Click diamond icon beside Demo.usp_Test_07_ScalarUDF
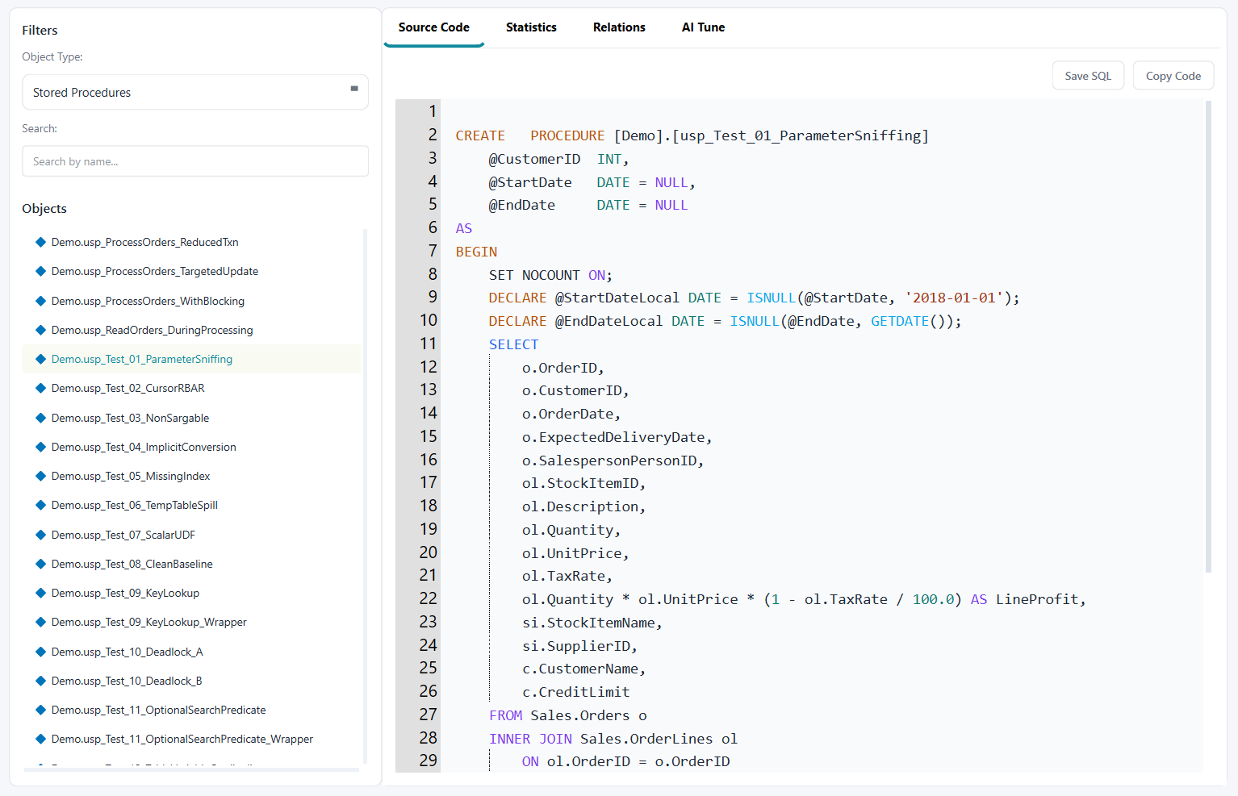Image resolution: width=1238 pixels, height=796 pixels. coord(40,535)
